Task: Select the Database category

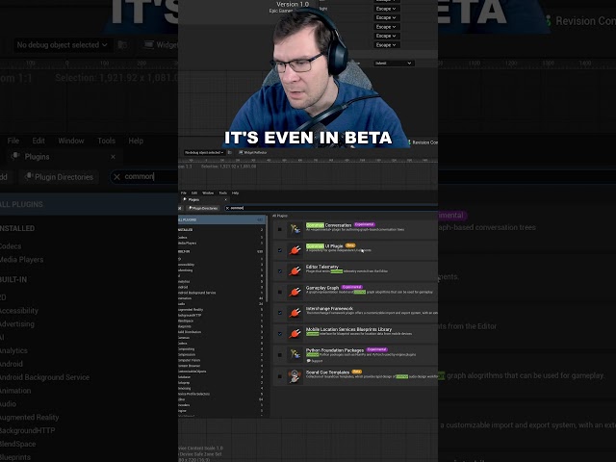Action: point(220,376)
